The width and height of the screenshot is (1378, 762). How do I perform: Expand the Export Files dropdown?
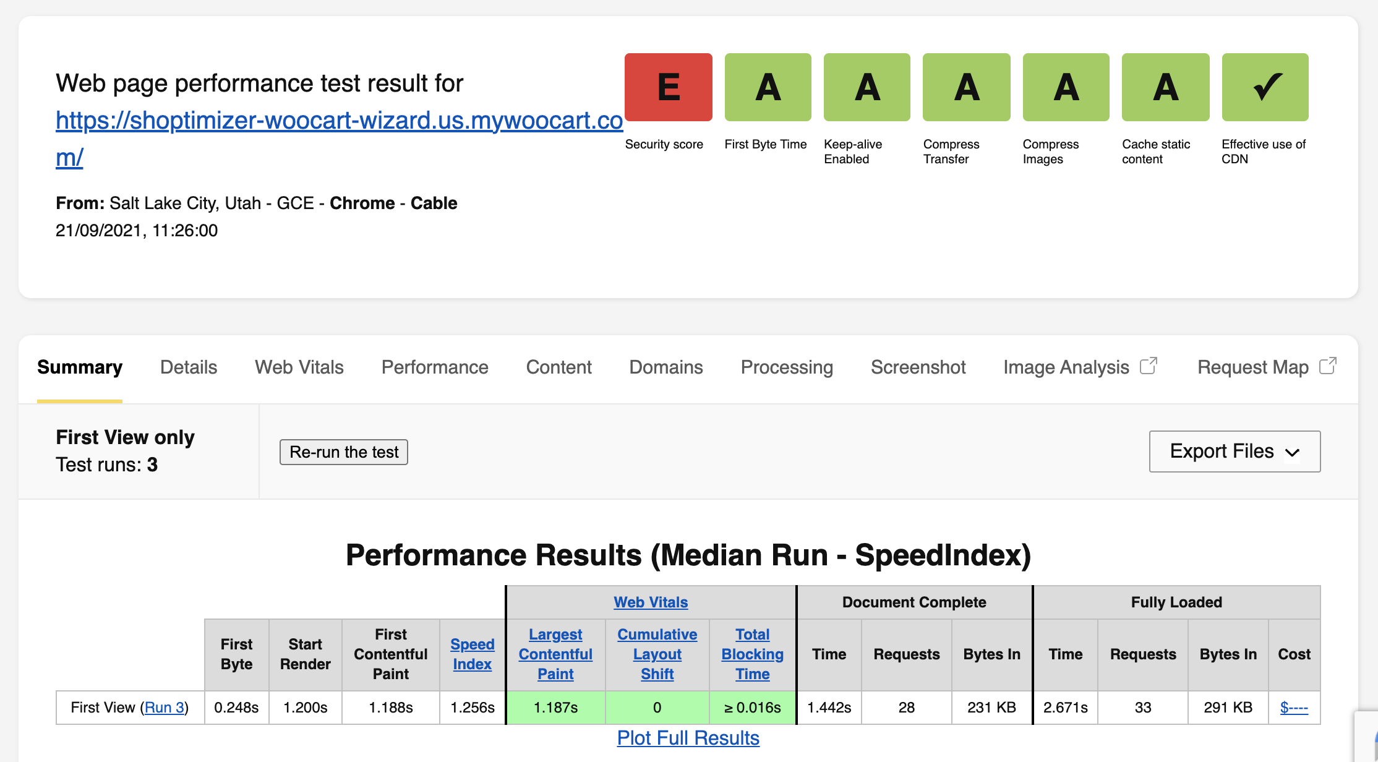click(1235, 452)
